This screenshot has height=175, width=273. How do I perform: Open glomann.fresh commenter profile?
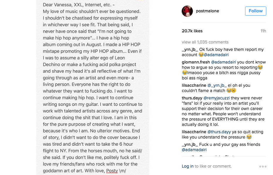pos(195,62)
